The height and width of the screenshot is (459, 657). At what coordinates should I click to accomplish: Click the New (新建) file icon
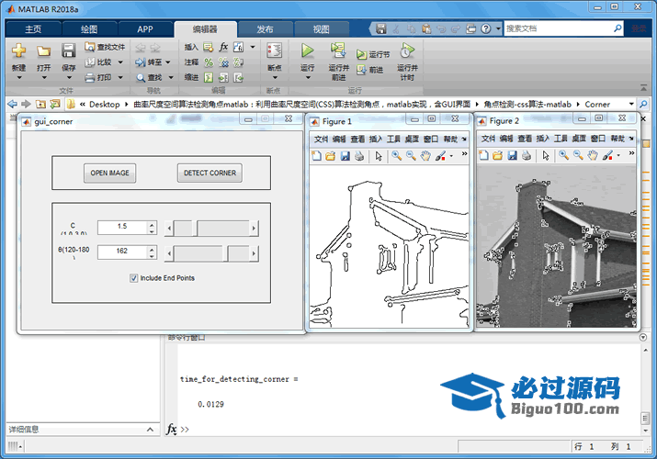[x=18, y=51]
